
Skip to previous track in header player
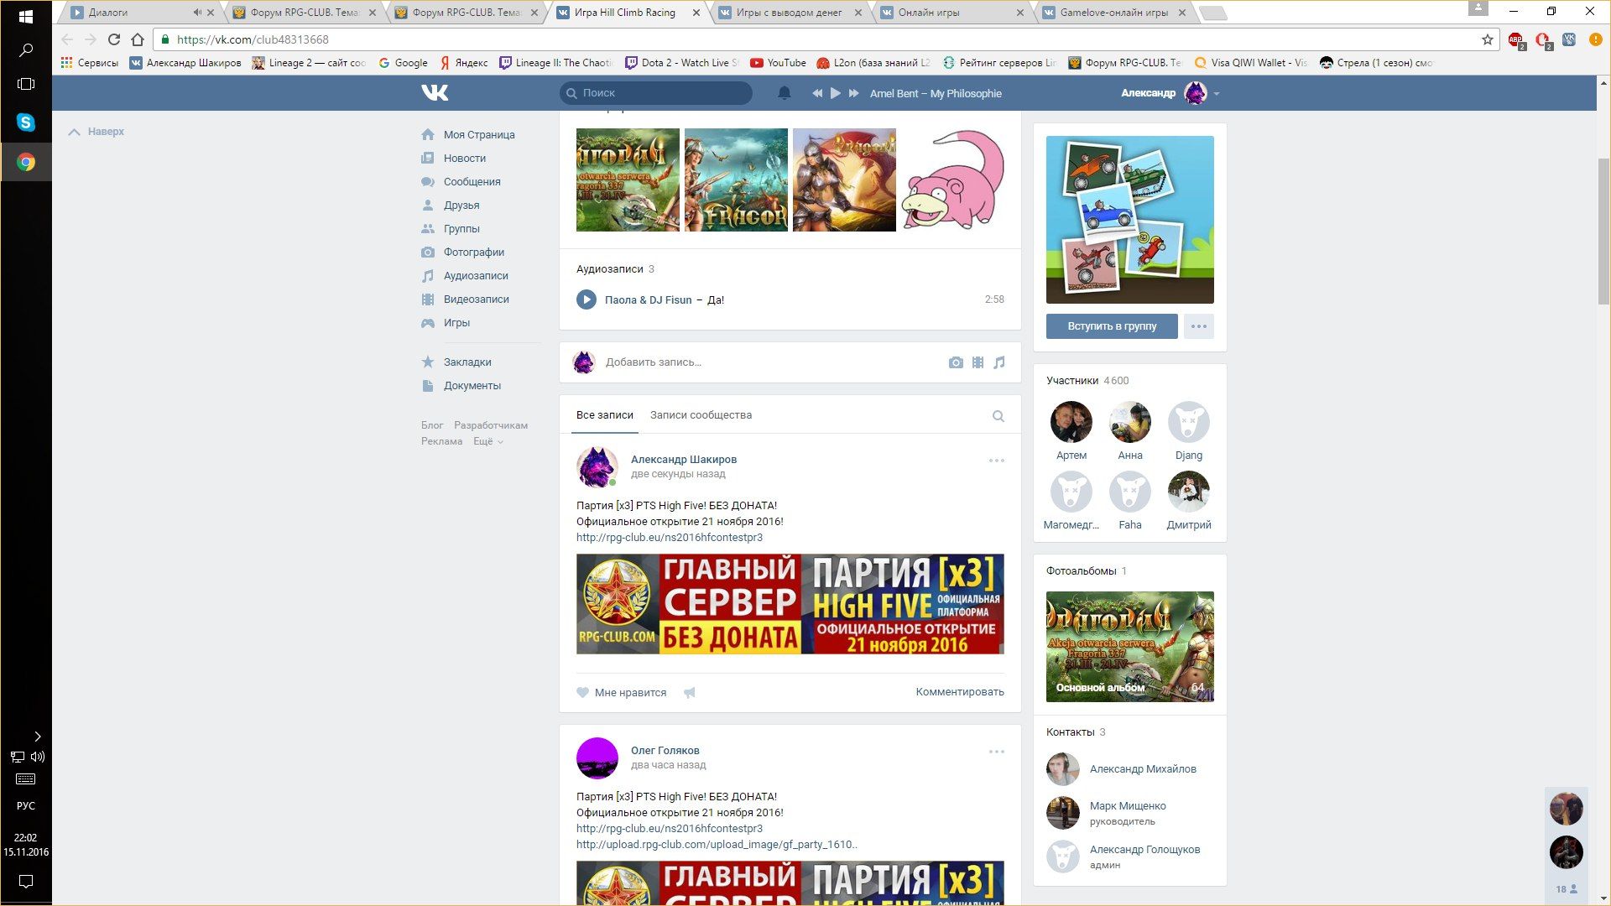pos(816,93)
